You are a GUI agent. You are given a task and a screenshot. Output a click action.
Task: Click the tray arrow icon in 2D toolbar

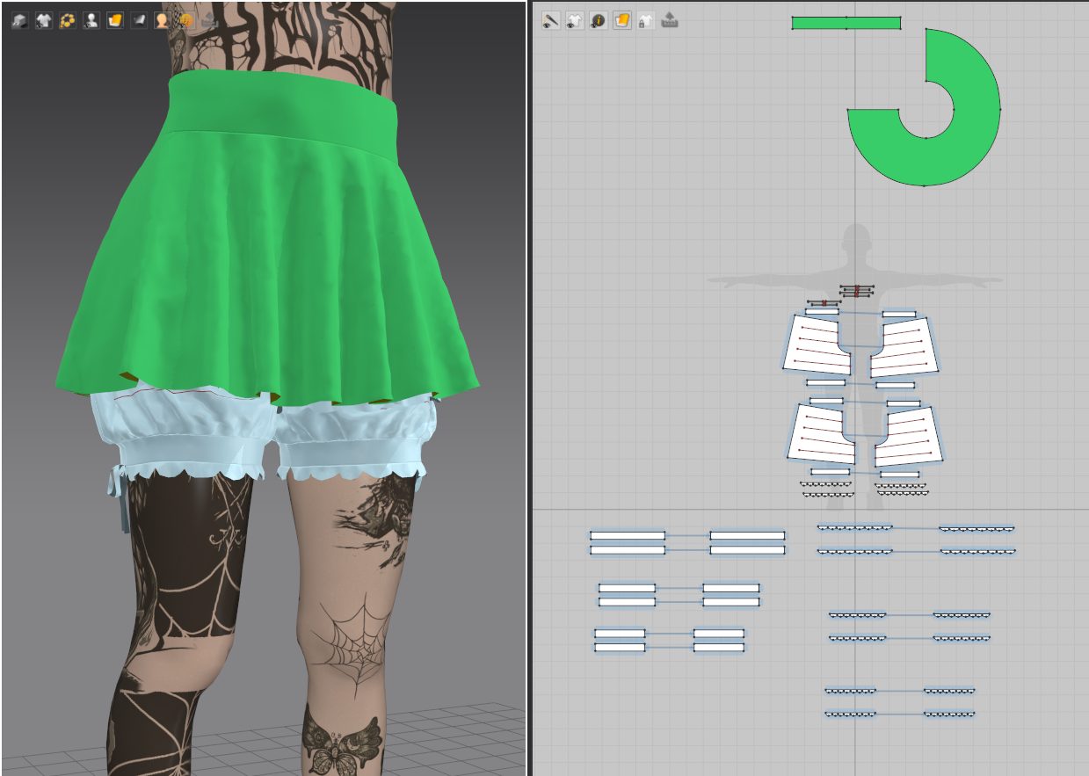pyautogui.click(x=669, y=20)
